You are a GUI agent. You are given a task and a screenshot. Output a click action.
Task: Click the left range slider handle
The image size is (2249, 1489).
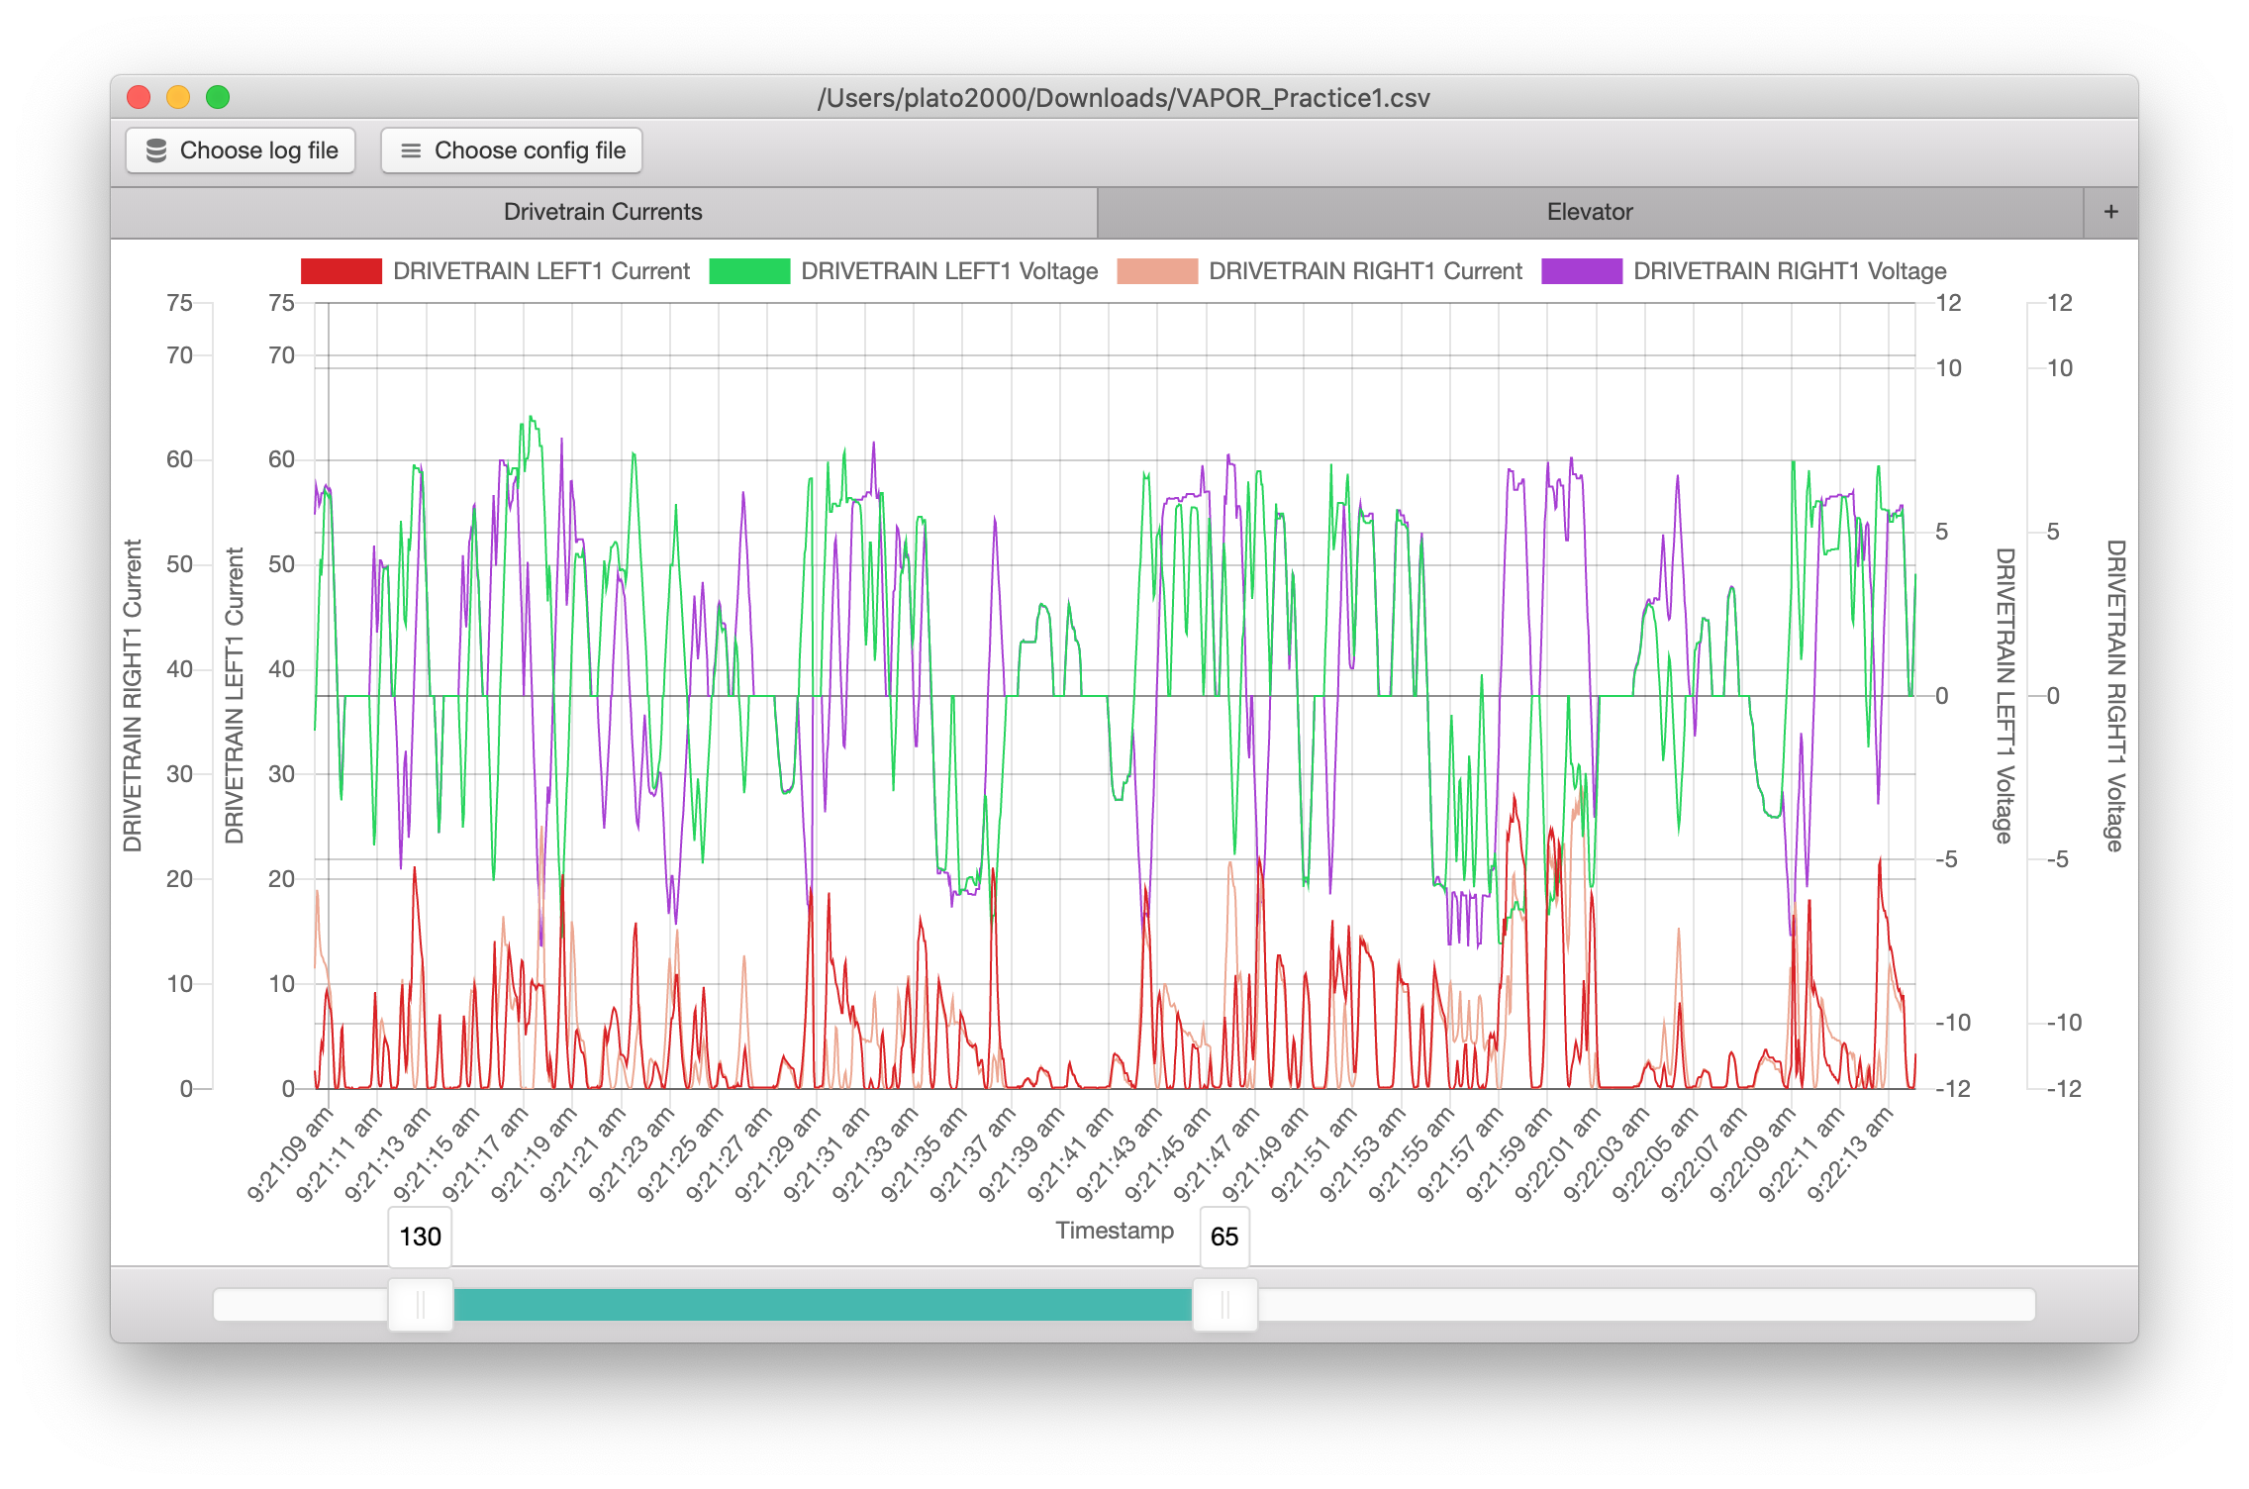[421, 1305]
